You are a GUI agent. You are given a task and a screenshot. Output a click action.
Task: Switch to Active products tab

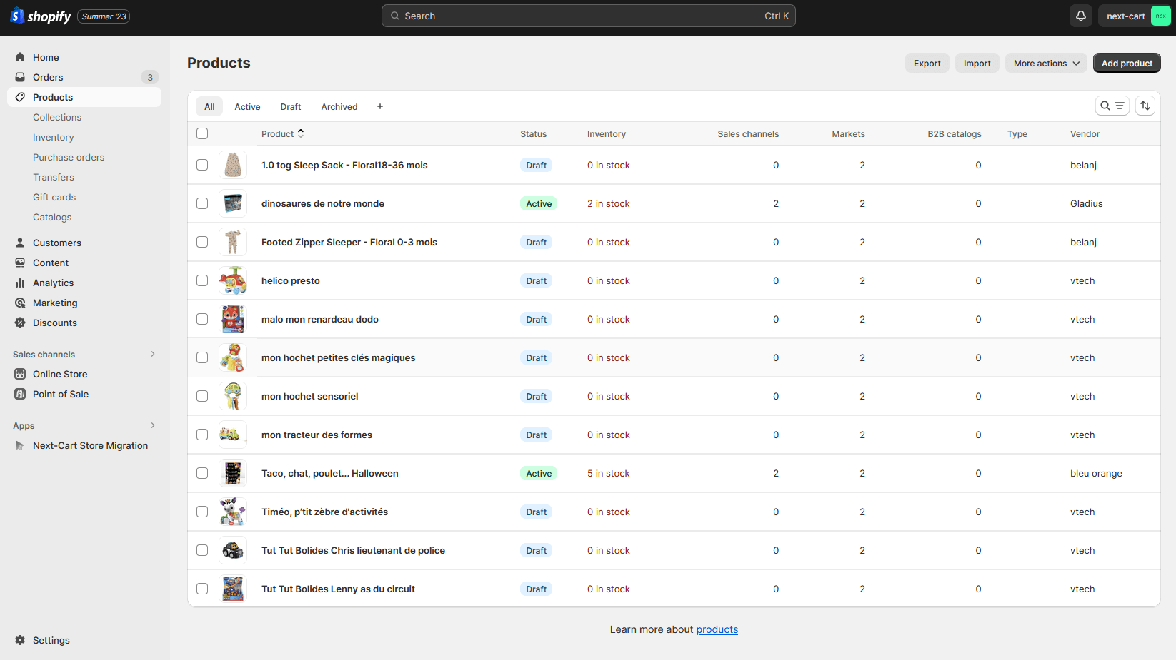(x=247, y=106)
